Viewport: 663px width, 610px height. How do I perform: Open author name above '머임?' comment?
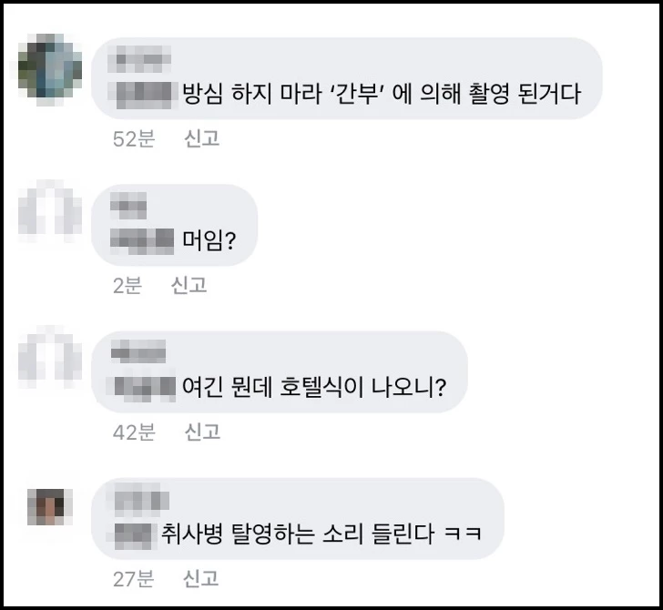click(128, 206)
